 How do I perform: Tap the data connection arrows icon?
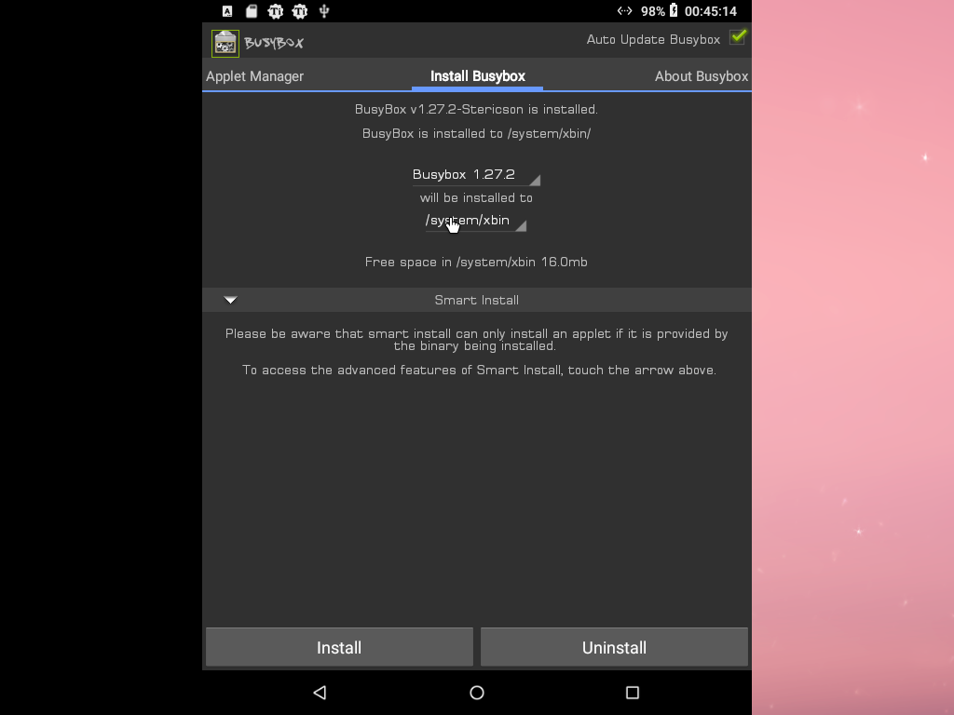(624, 11)
